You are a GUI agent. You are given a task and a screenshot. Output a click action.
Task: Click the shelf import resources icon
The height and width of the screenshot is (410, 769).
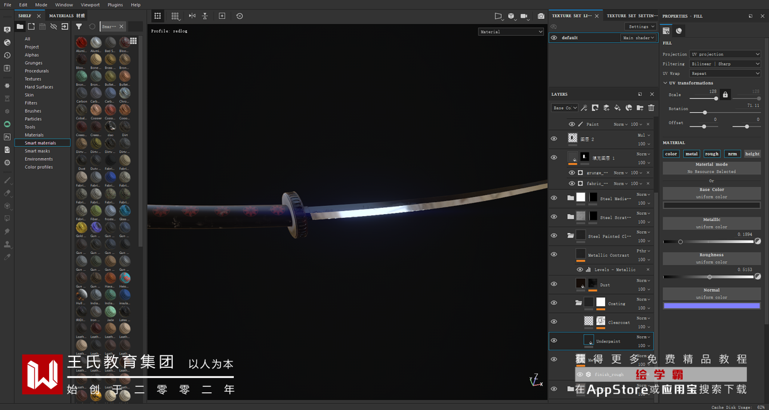(x=64, y=26)
